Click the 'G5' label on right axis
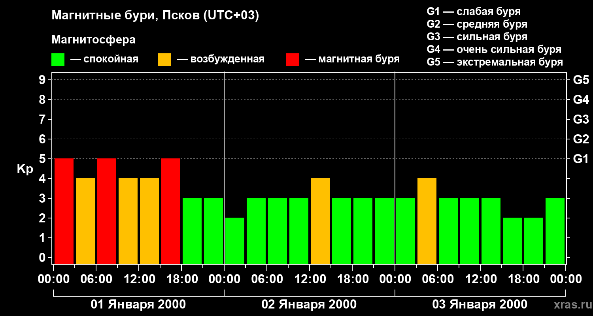Viewport: 593px width, 316px height. pyautogui.click(x=581, y=80)
